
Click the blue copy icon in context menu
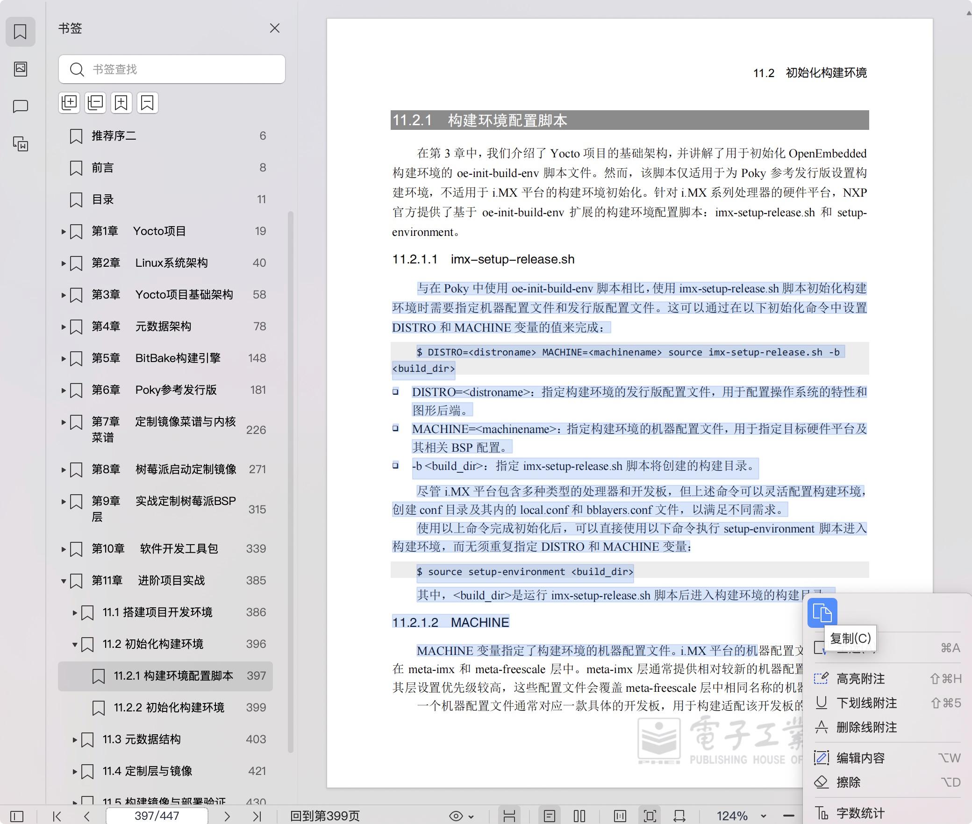pos(822,612)
